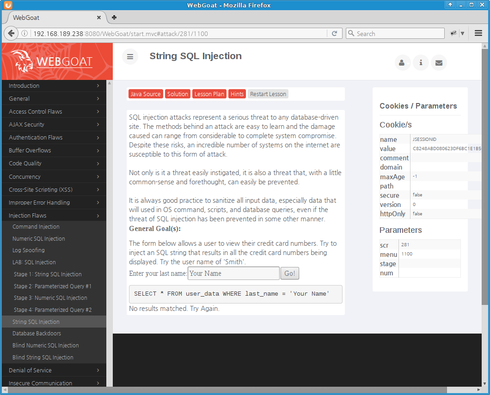This screenshot has height=395, width=490.
Task: Open the Log Spoofing lesson
Action: [29, 250]
